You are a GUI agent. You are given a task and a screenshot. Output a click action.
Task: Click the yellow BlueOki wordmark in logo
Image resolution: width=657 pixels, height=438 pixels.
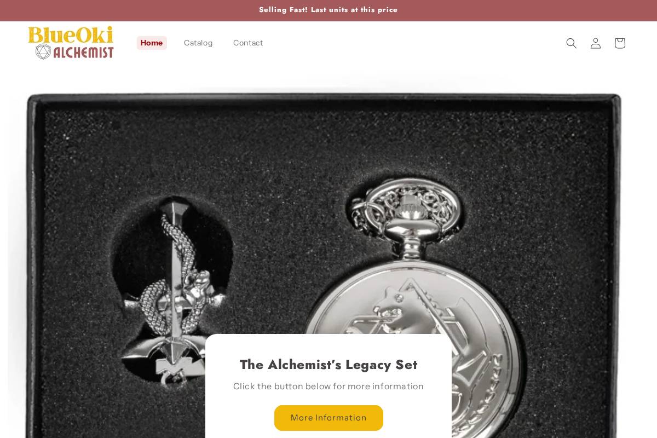point(71,34)
